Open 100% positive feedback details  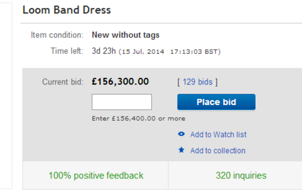pos(96,175)
